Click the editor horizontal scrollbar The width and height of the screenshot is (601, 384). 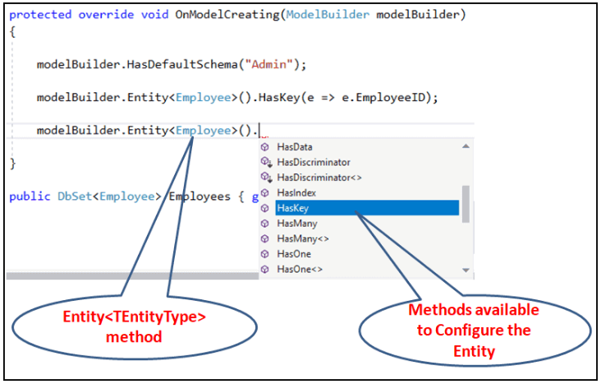coord(133,276)
